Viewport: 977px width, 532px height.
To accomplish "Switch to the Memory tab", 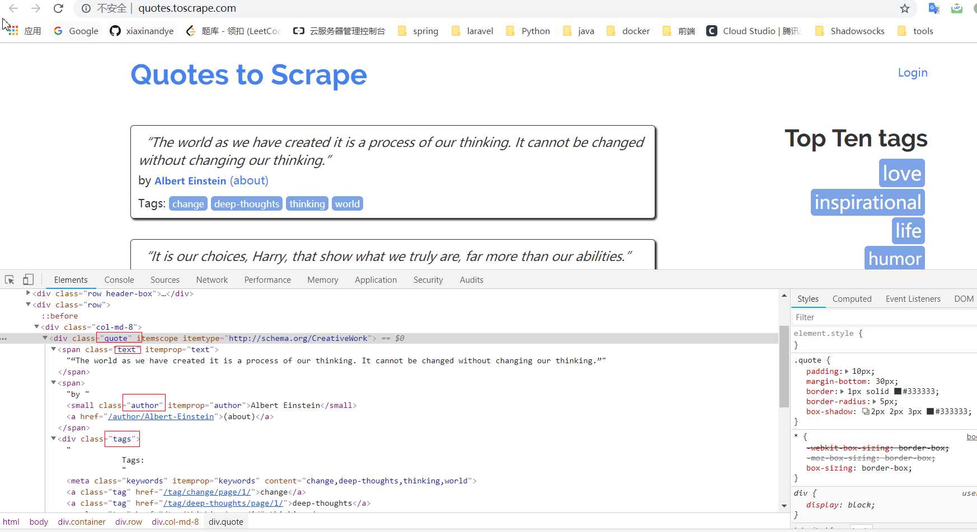I will (x=323, y=280).
